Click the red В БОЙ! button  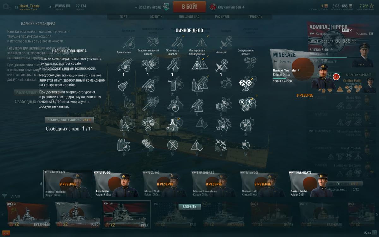tap(189, 7)
